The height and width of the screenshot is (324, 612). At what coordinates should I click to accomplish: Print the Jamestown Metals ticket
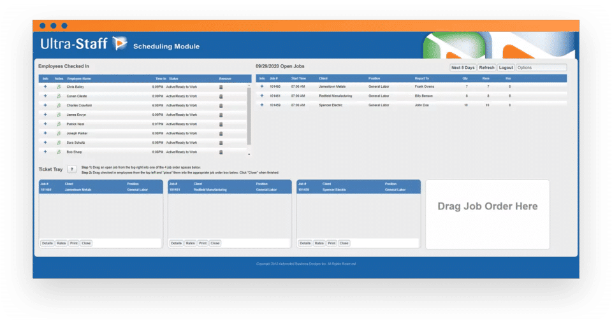tap(74, 243)
